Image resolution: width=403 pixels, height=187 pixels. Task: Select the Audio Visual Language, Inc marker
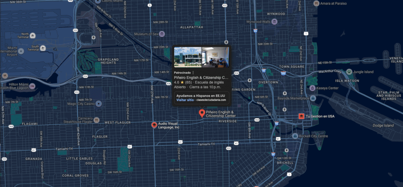pos(154,125)
